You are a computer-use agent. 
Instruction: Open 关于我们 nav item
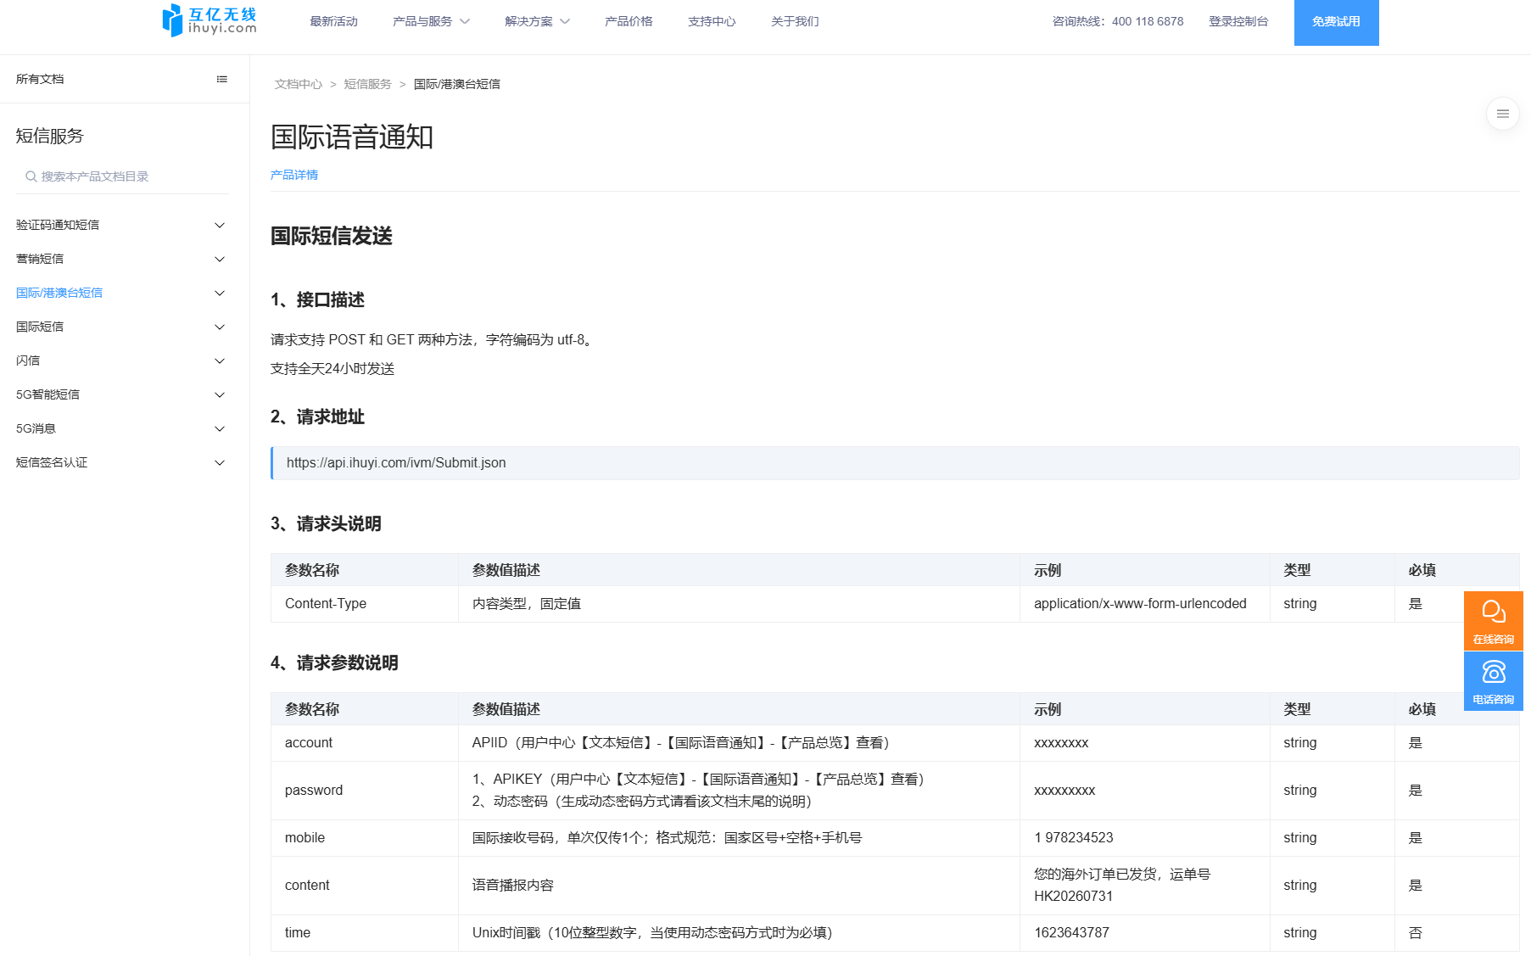pos(795,21)
